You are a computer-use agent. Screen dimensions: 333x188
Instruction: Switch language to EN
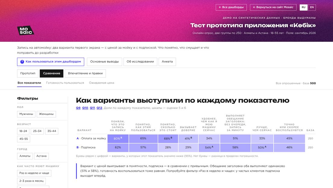point(312,7)
